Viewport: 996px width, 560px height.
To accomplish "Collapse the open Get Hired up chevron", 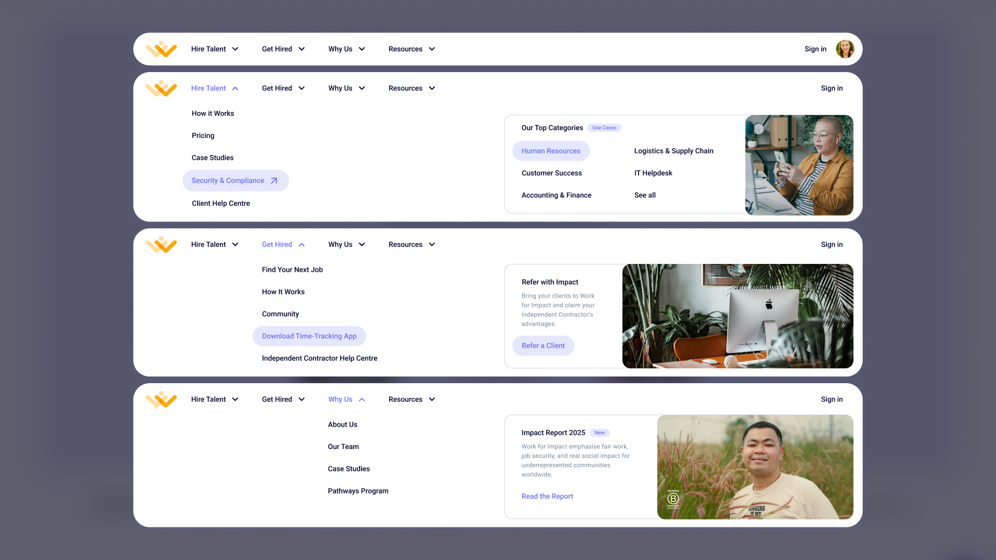I will 301,245.
